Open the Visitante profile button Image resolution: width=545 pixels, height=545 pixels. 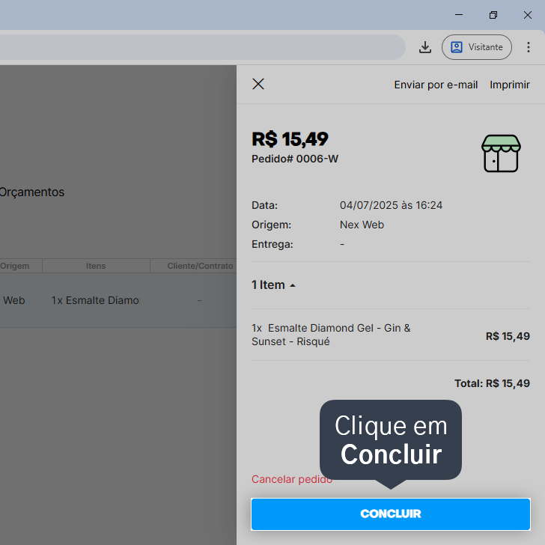[x=477, y=47]
